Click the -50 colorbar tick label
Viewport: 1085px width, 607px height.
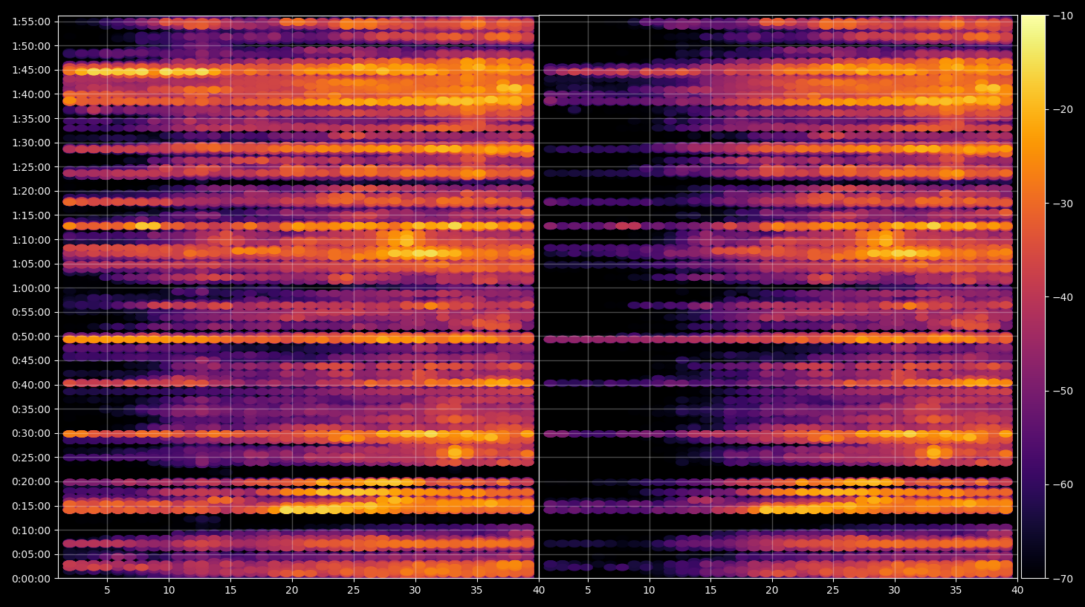click(x=1063, y=391)
